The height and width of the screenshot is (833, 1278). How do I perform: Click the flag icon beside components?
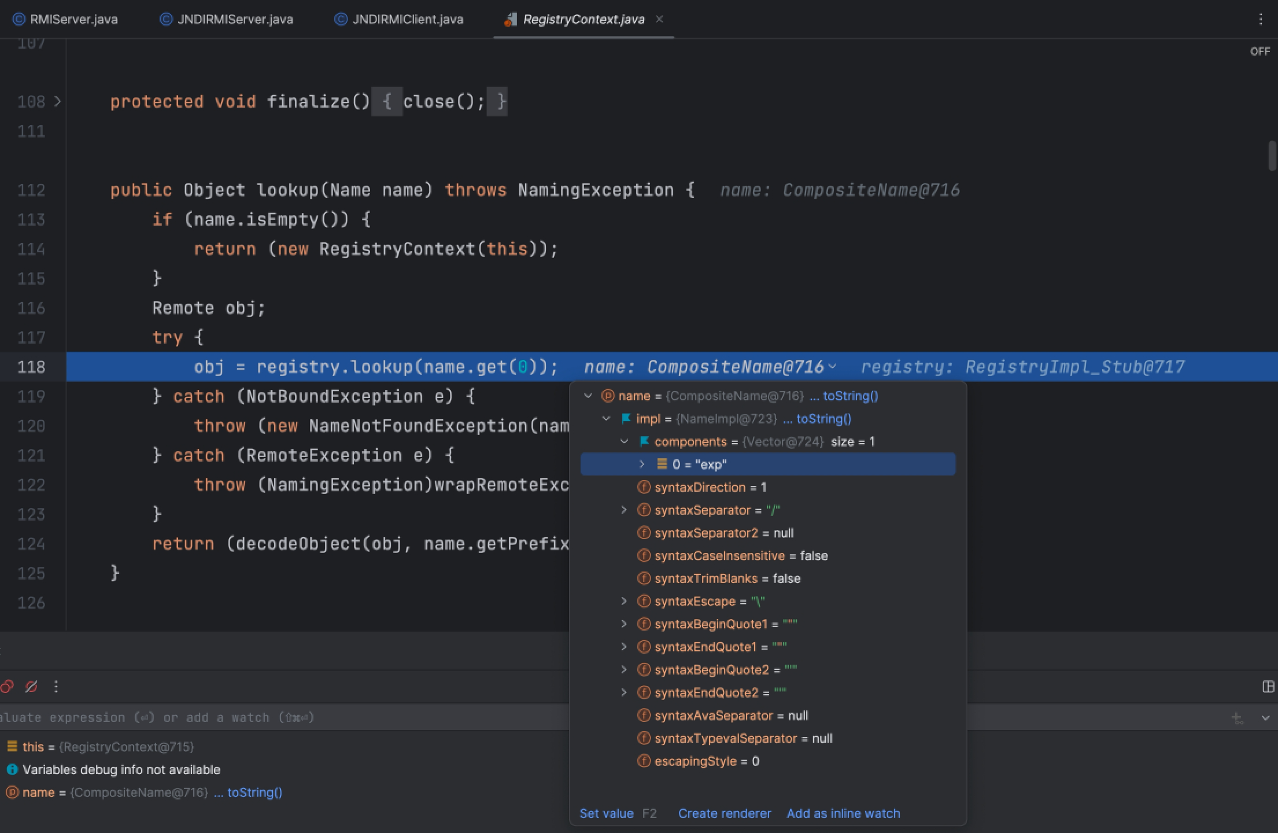pos(644,441)
